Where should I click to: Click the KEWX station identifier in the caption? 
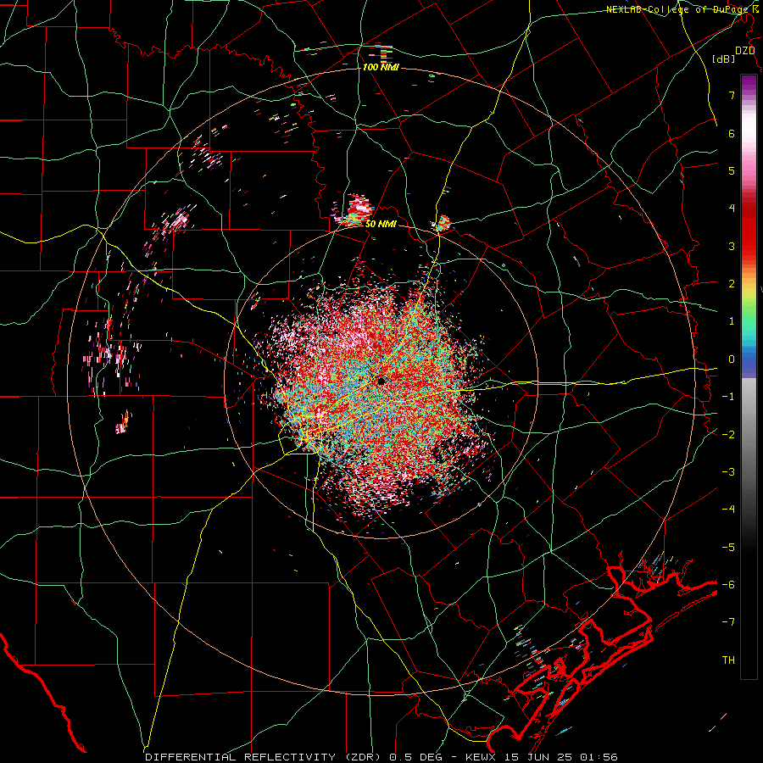(480, 757)
